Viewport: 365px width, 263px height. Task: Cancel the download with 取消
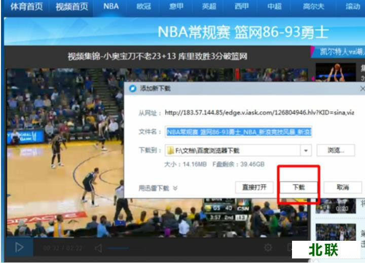coord(343,187)
